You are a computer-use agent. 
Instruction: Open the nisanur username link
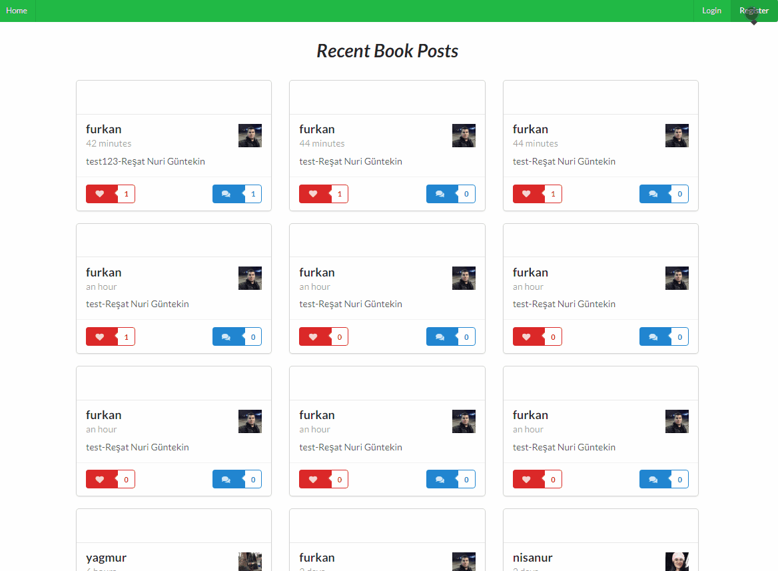tap(532, 558)
